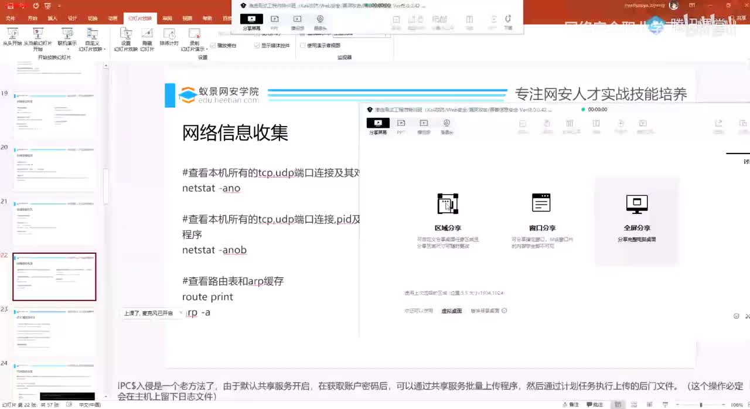The height and width of the screenshot is (409, 750).
Task: Adjust zoom slider in status bar
Action: click(x=702, y=405)
